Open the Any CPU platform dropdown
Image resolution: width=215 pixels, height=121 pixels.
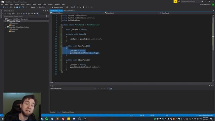[x=45, y=7]
